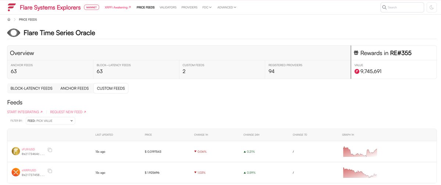
Task: Click the home icon in breadcrumb
Action: coord(9,19)
